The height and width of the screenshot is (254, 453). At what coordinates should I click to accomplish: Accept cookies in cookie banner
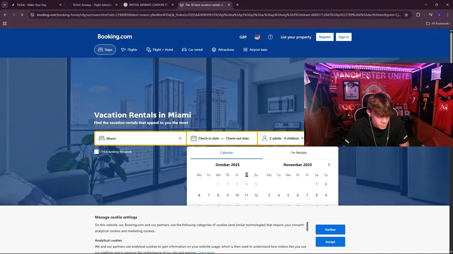point(330,242)
